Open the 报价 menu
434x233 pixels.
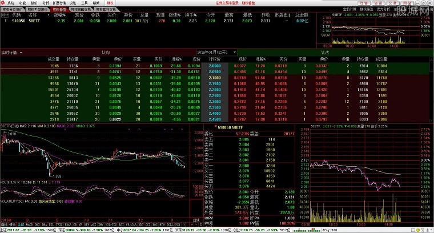(34, 3)
